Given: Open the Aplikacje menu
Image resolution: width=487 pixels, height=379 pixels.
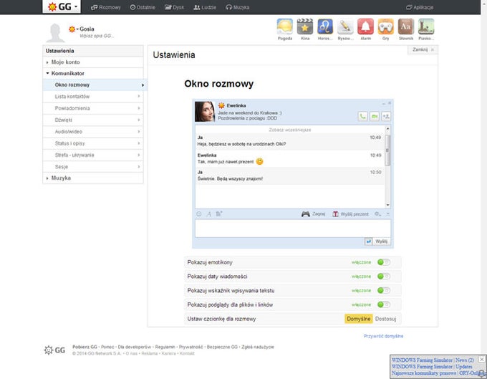Looking at the screenshot, I should [420, 7].
